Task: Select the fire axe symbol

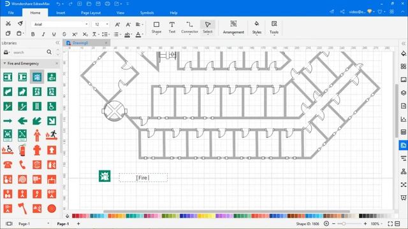Action: (22, 208)
